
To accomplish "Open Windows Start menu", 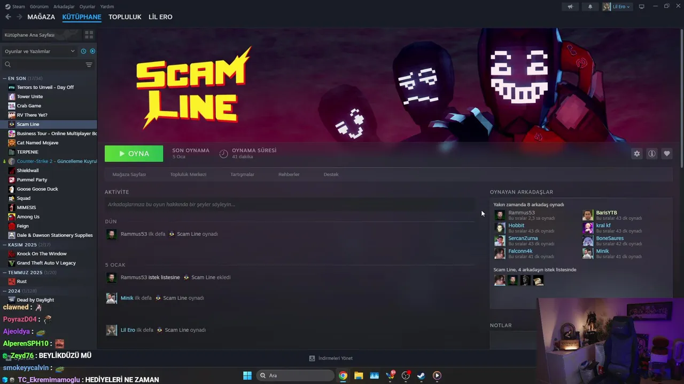I will (247, 375).
